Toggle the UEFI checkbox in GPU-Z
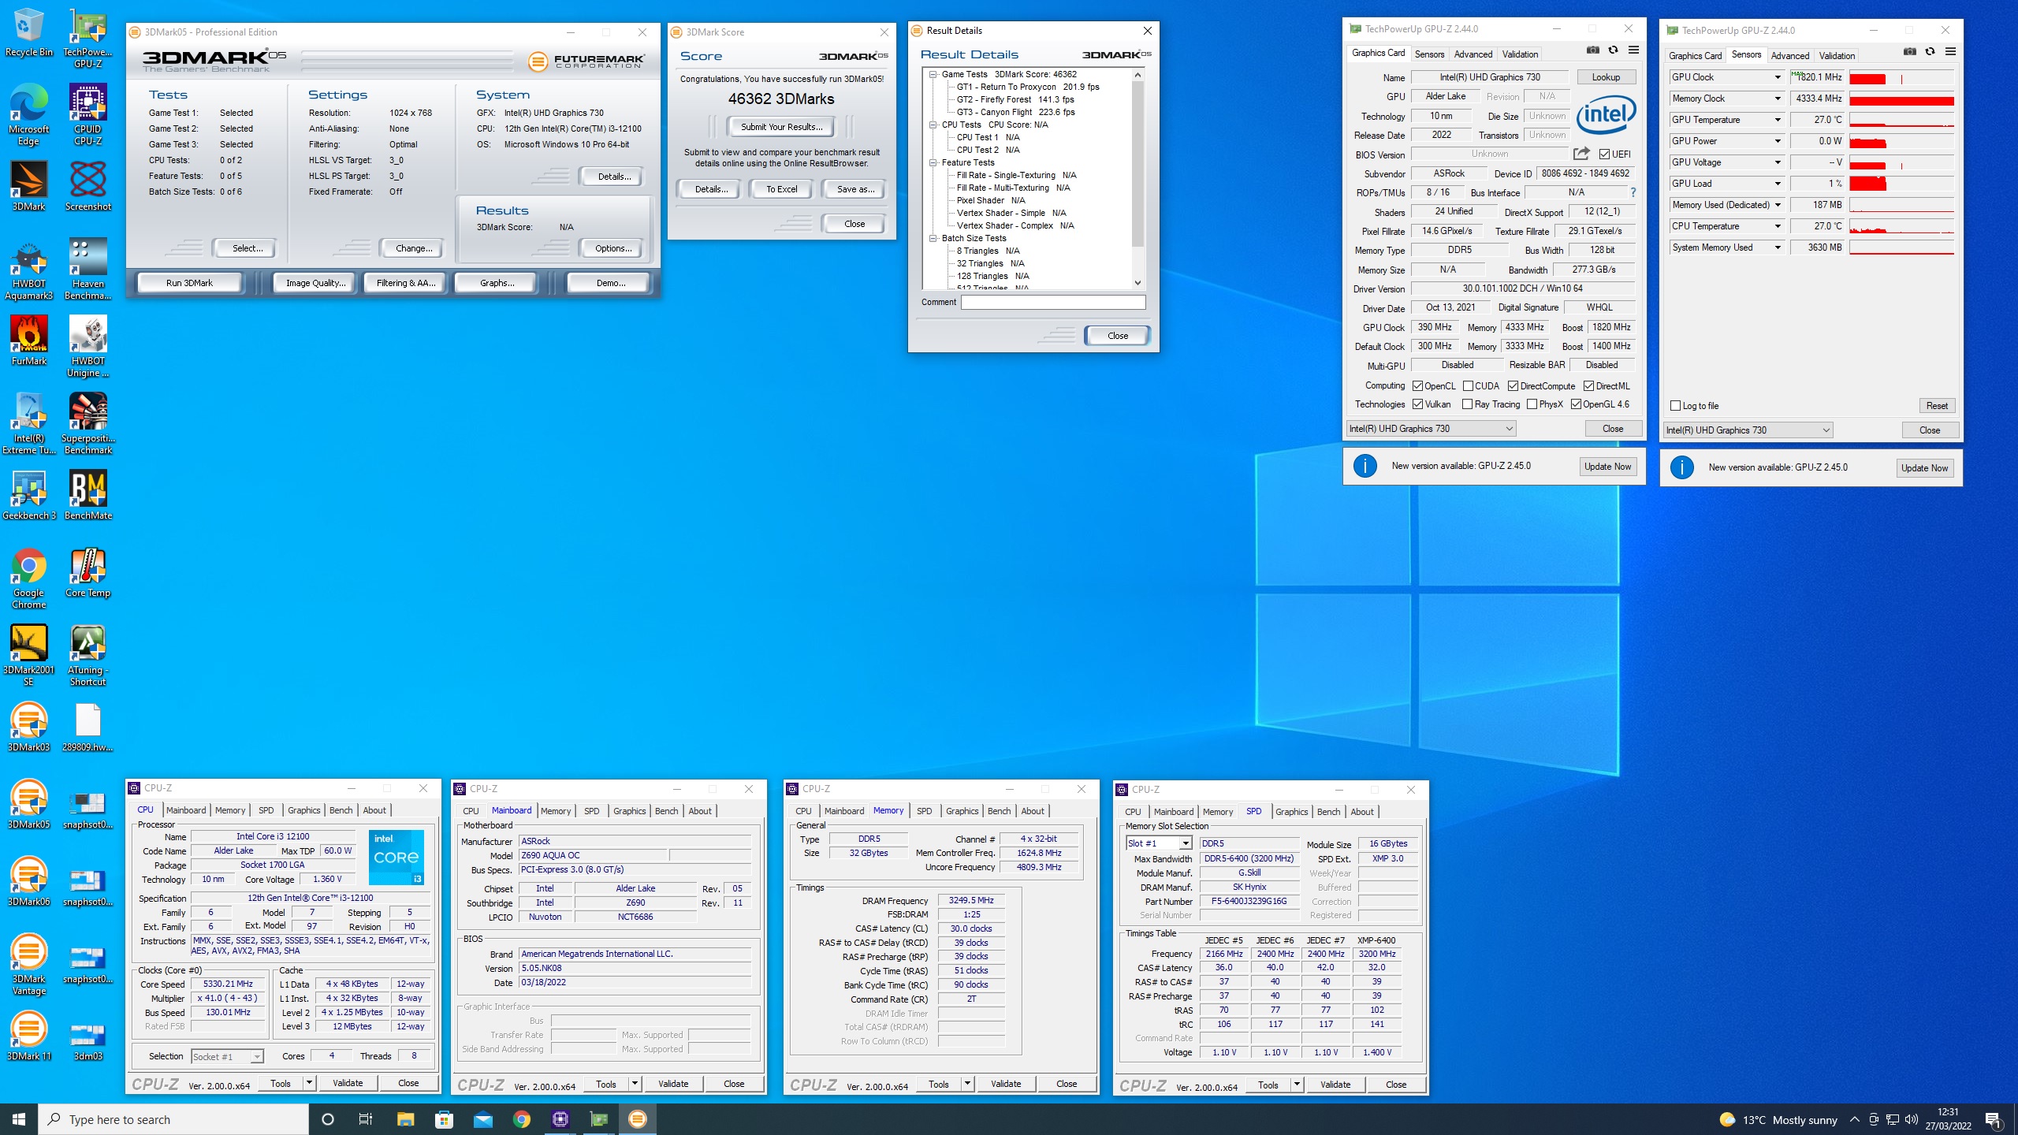 click(x=1604, y=154)
